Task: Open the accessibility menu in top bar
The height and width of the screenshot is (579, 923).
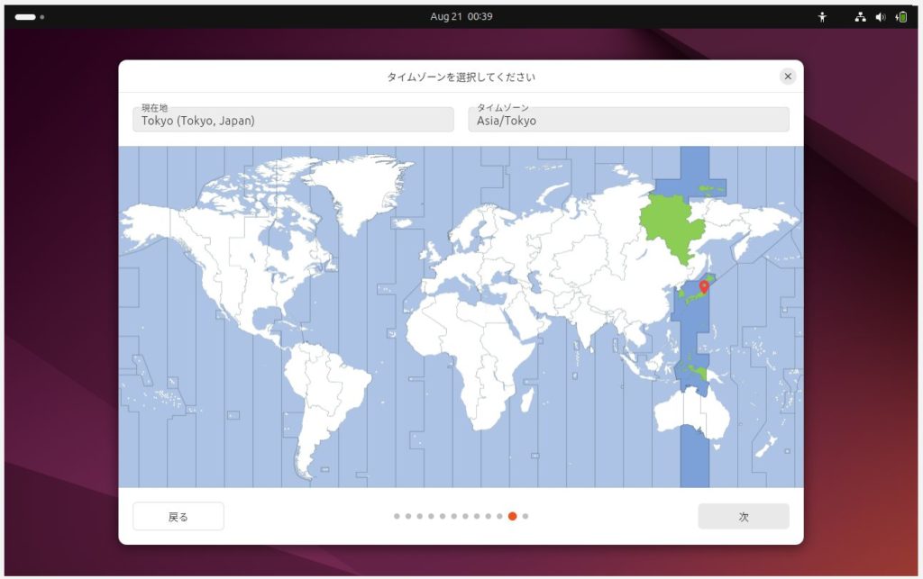Action: point(822,17)
